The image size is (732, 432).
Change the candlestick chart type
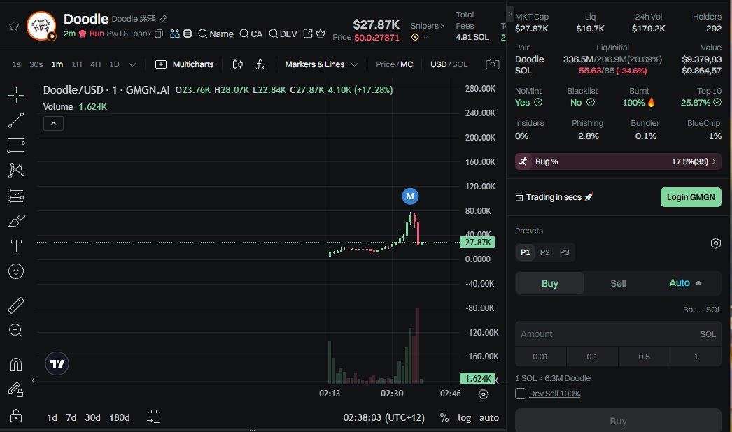click(x=238, y=64)
